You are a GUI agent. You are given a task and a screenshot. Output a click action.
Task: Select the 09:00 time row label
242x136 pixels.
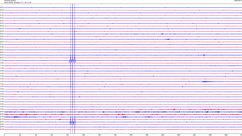[x=2, y=55]
